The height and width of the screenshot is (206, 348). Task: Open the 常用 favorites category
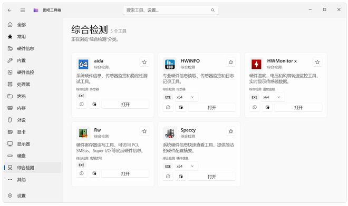pyautogui.click(x=32, y=36)
